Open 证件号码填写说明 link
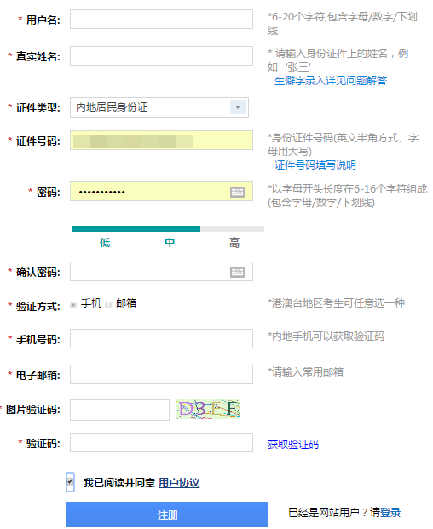 pos(315,165)
